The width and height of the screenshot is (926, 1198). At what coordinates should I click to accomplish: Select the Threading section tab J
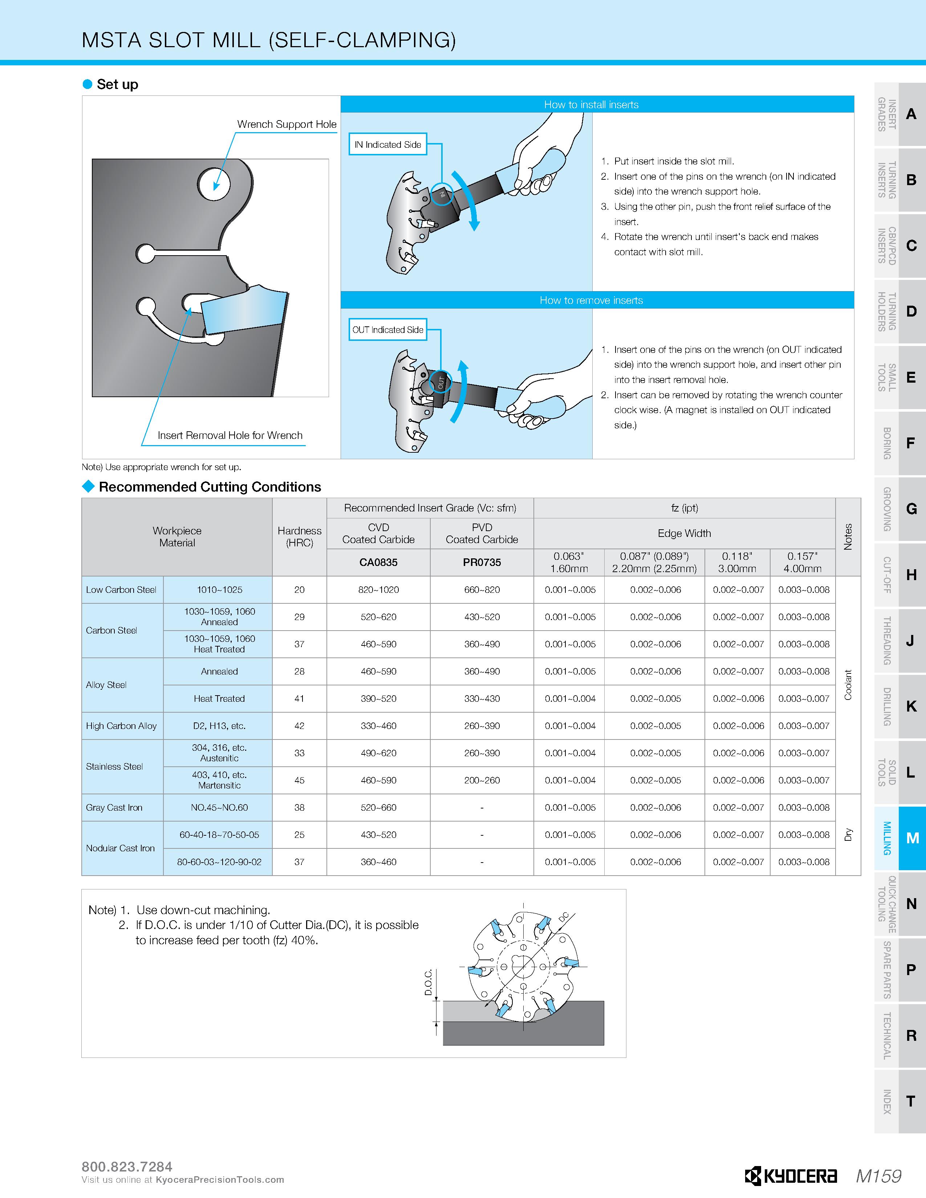point(899,641)
